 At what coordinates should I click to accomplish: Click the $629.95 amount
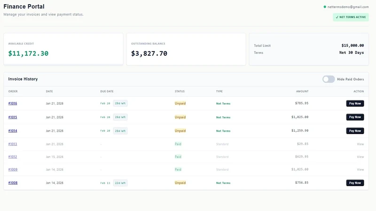(x=302, y=157)
